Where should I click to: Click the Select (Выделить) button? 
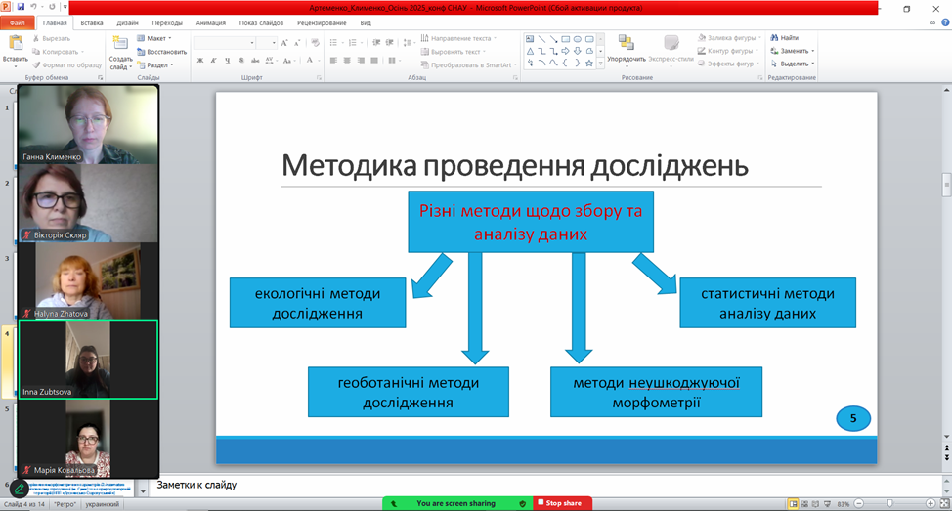(793, 64)
